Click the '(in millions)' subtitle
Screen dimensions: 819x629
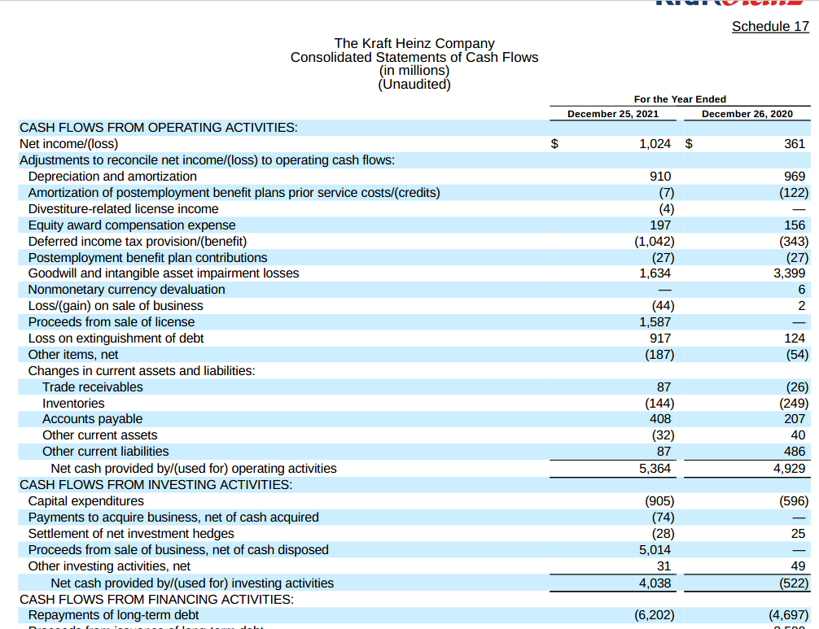point(414,71)
